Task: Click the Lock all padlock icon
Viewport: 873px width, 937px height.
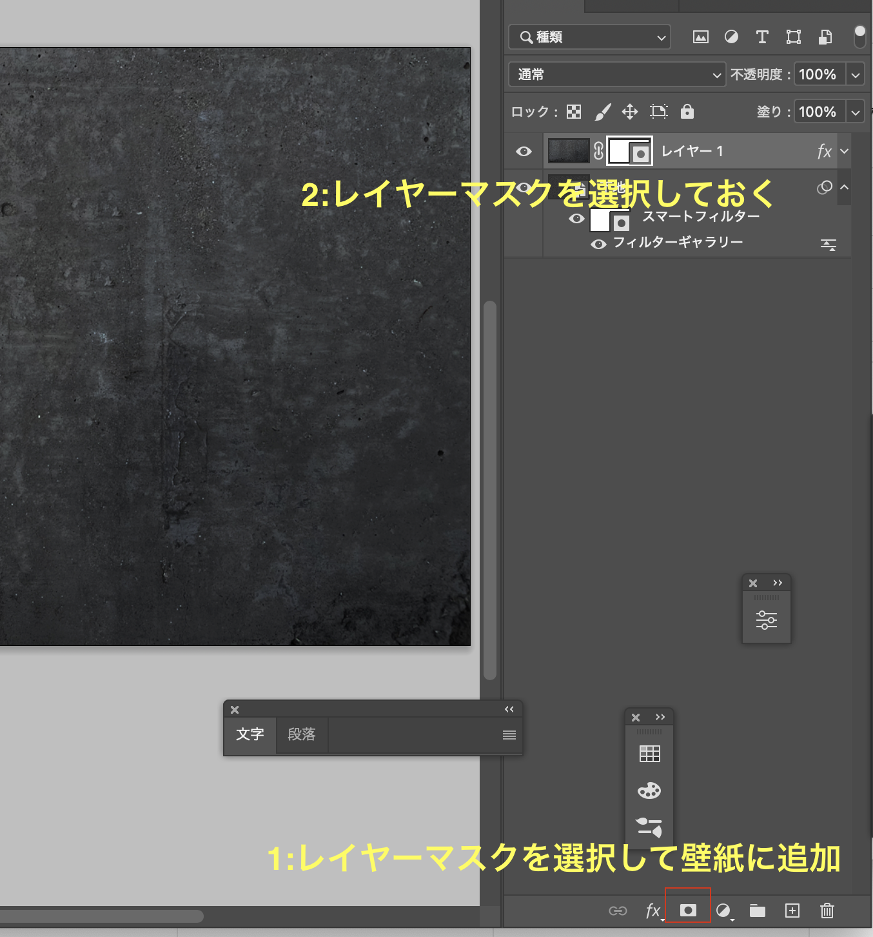Action: pos(687,112)
